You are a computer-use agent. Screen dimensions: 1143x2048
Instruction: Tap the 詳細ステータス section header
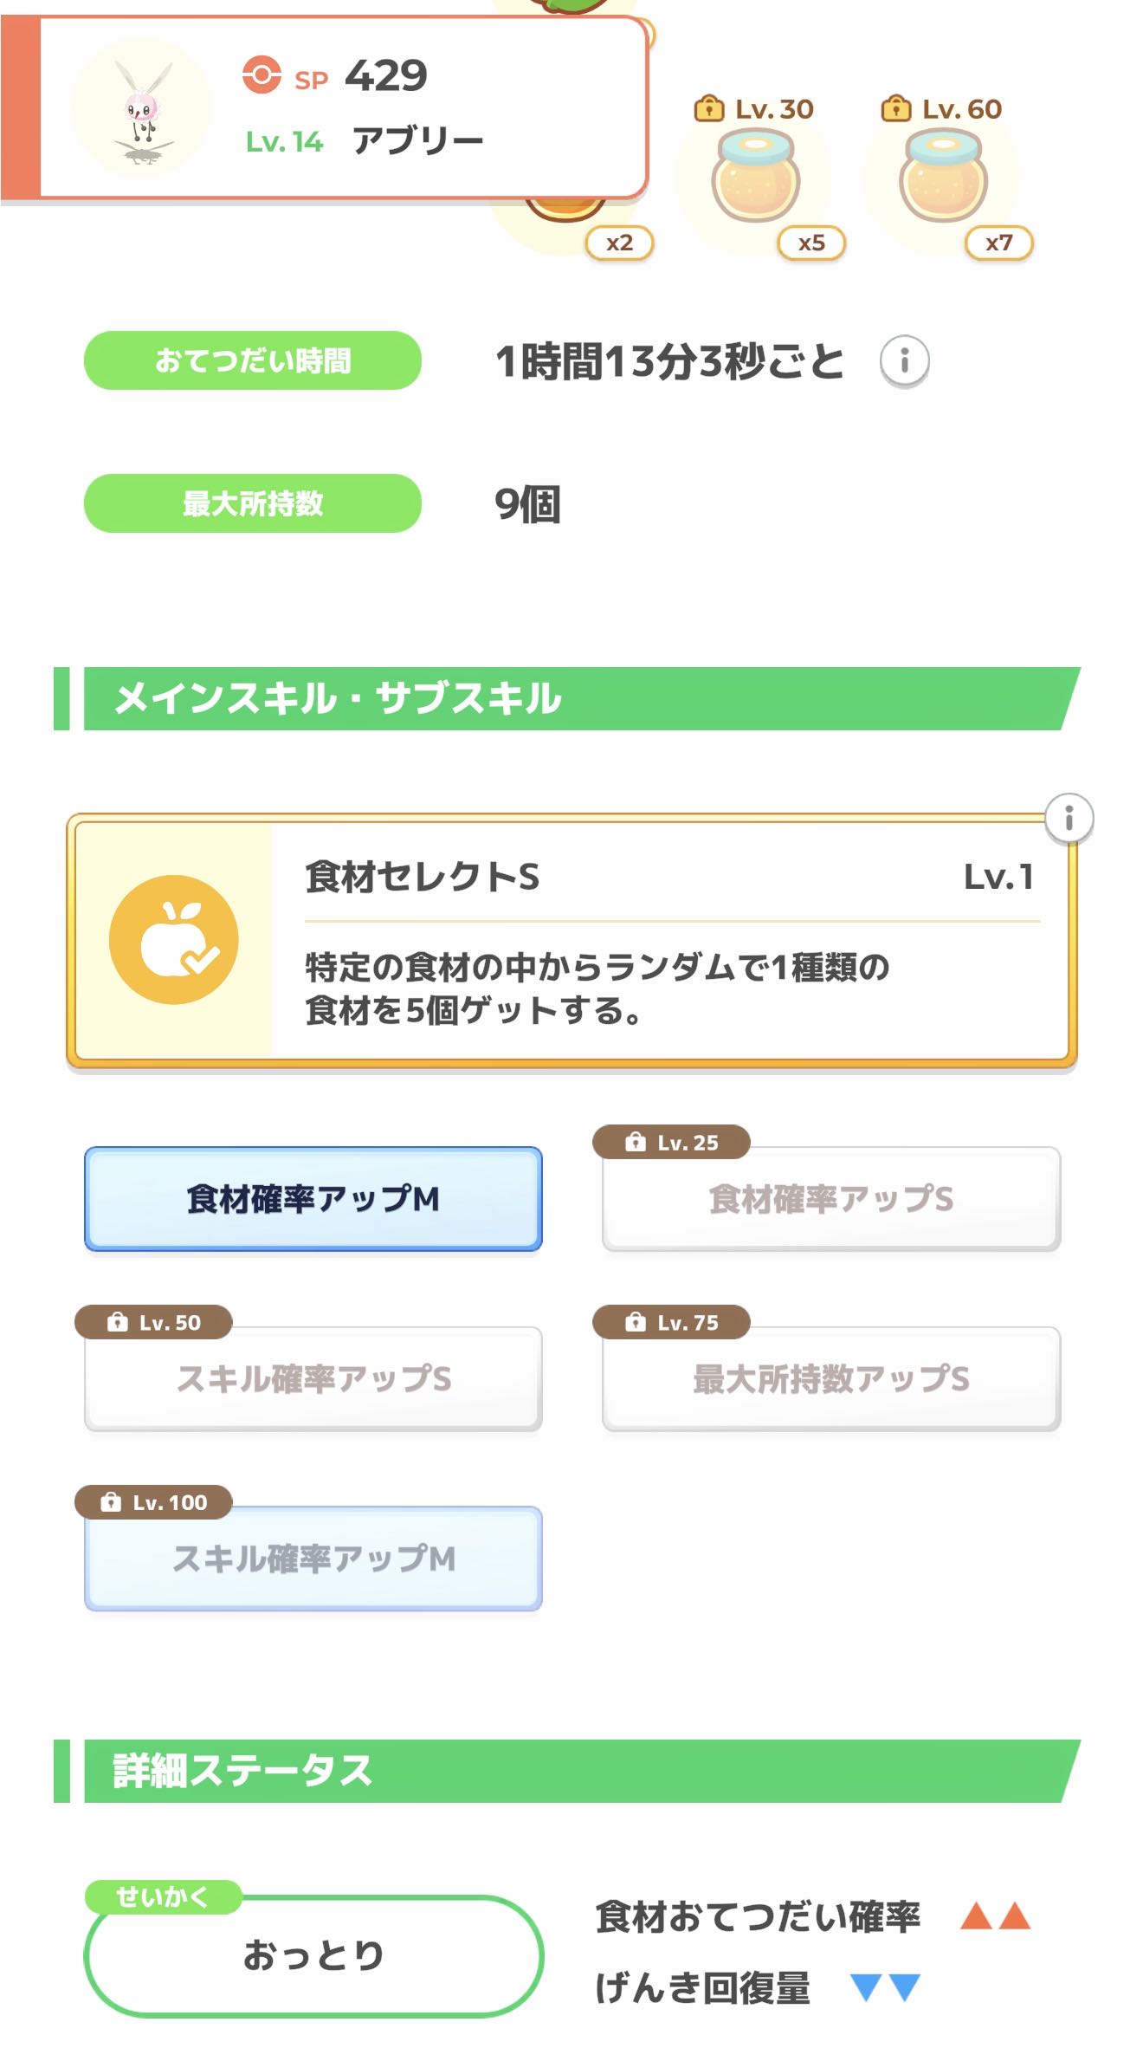coord(567,1771)
